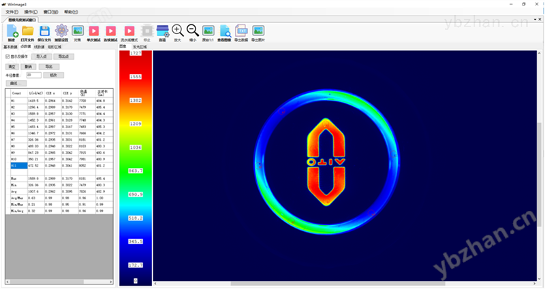Zoom out with magnifier minus icon
Screen dimensions: 545x289
[193, 31]
